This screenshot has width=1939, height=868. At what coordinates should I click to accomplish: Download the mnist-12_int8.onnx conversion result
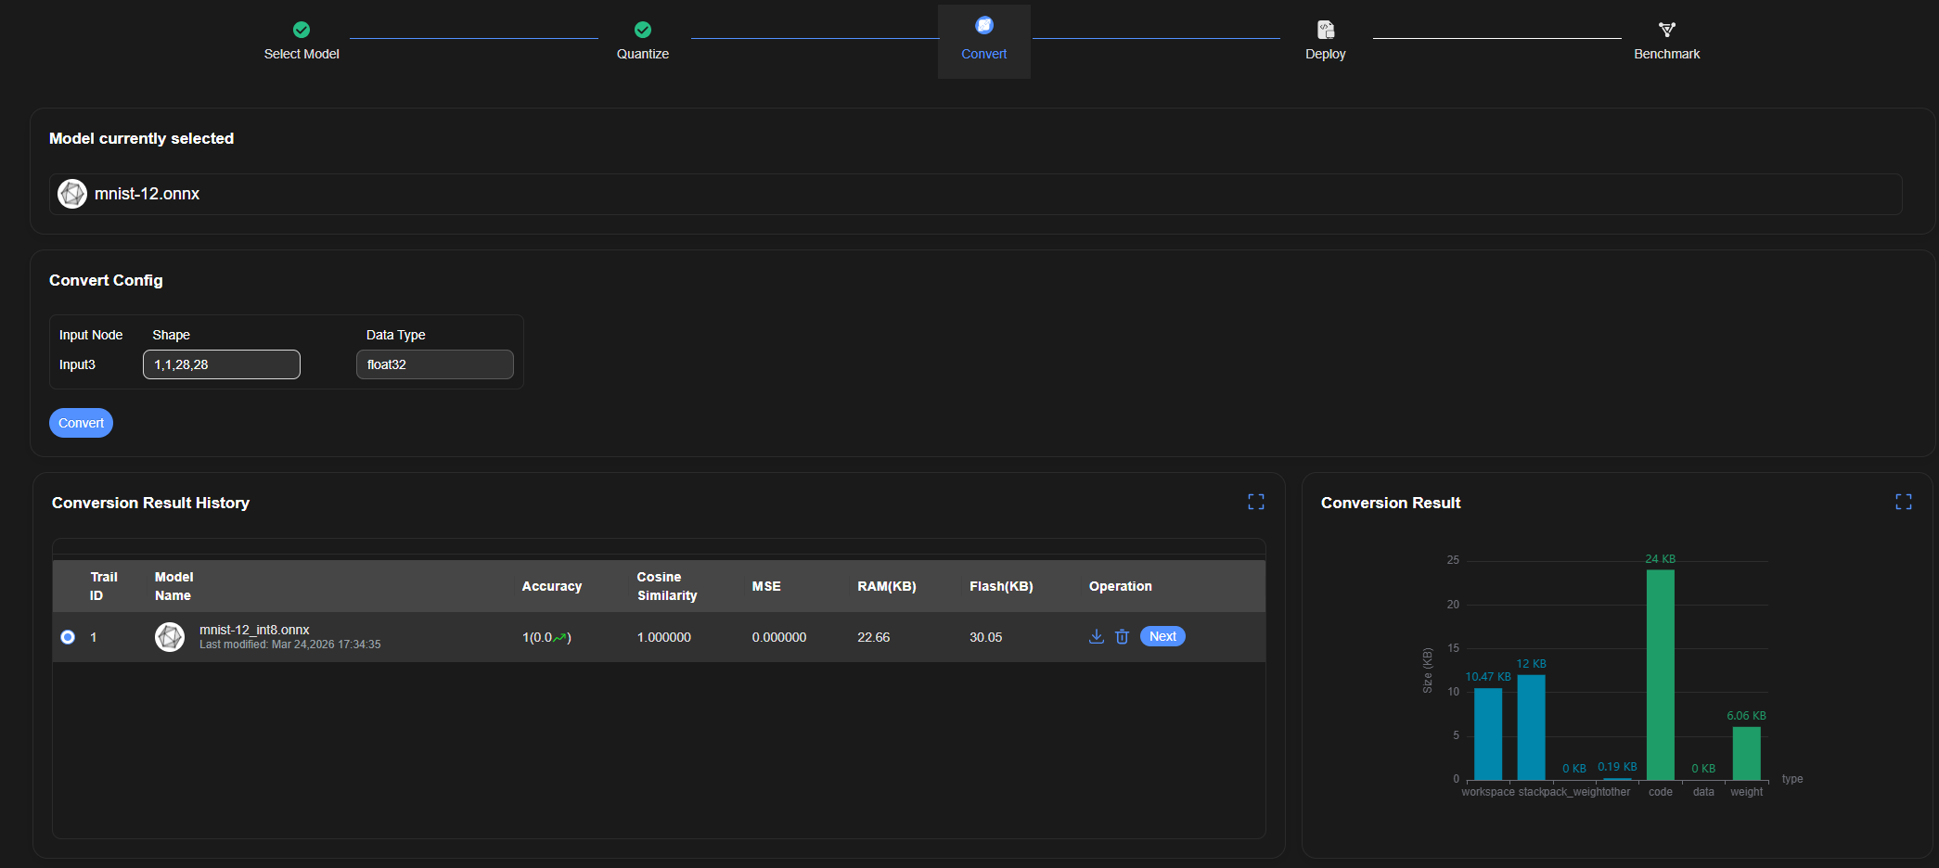1096,636
